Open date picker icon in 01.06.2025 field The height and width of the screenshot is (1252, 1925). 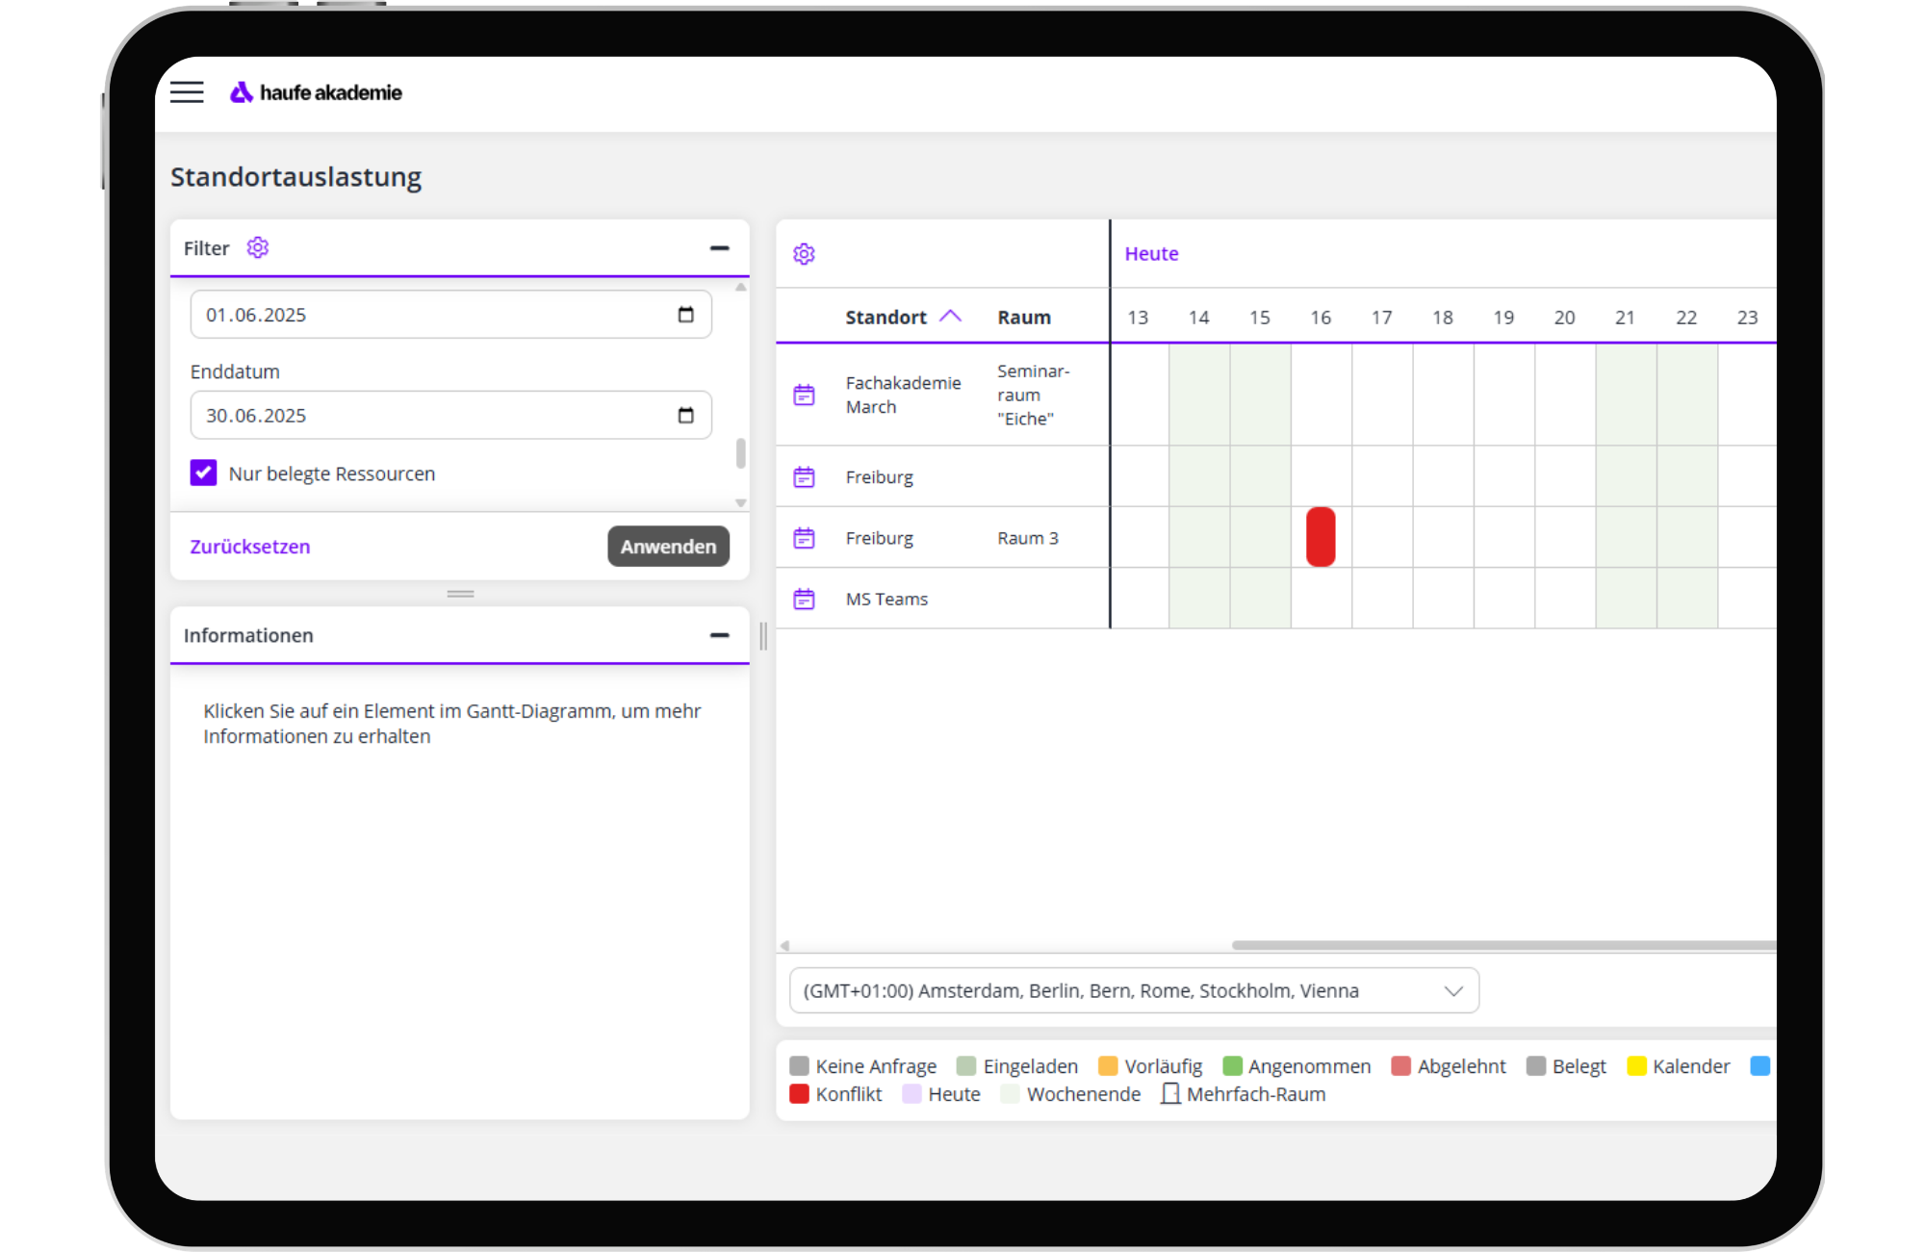[x=685, y=315]
